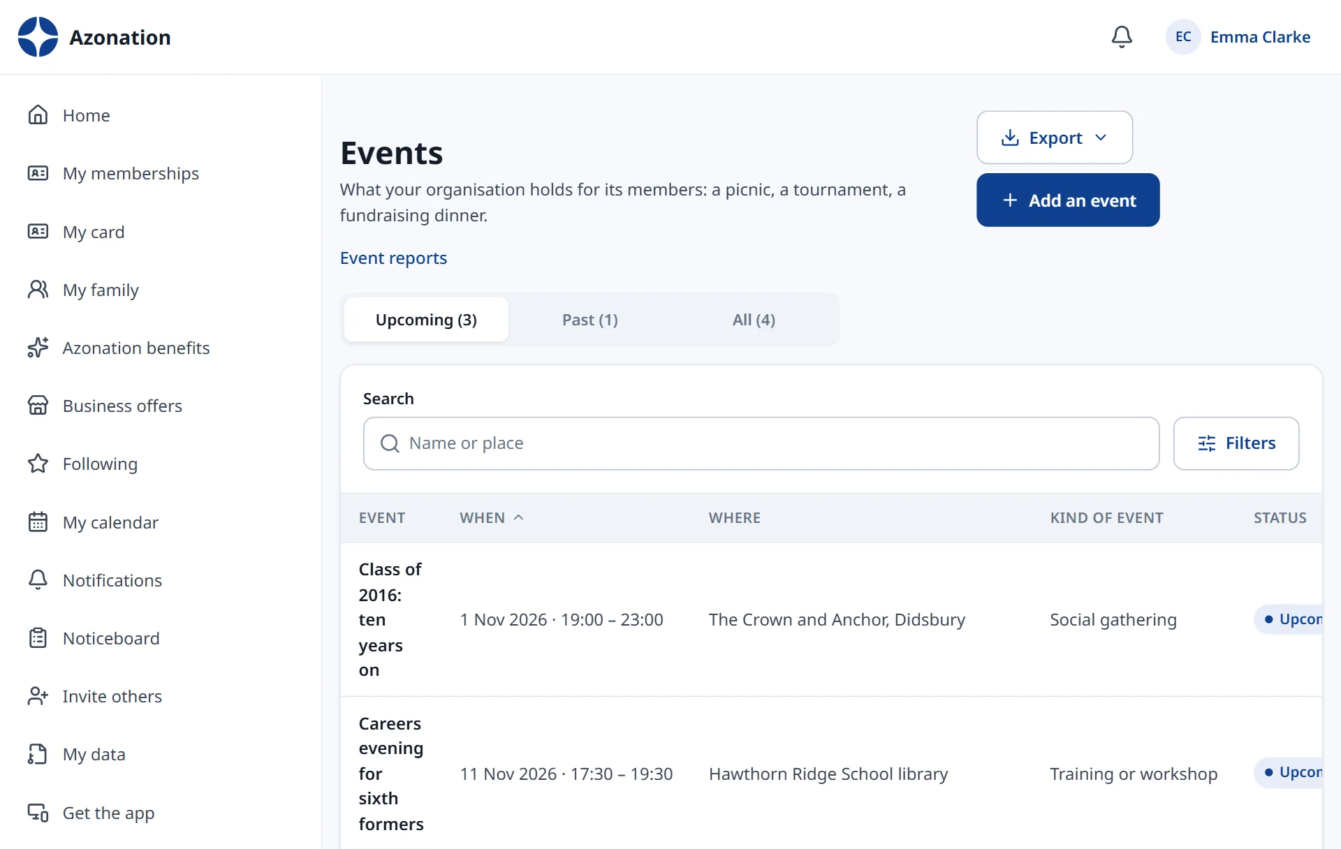Click the Azonation logo icon
Viewport: 1341px width, 849px height.
[x=38, y=37]
